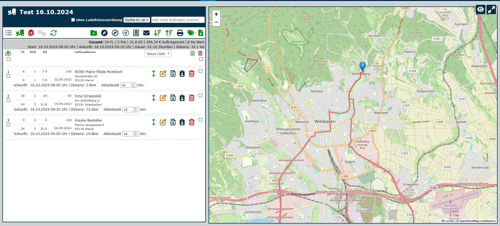500x226 pixels.
Task: Click Abladezeit spinner field for stop 3
Action: 128,134
